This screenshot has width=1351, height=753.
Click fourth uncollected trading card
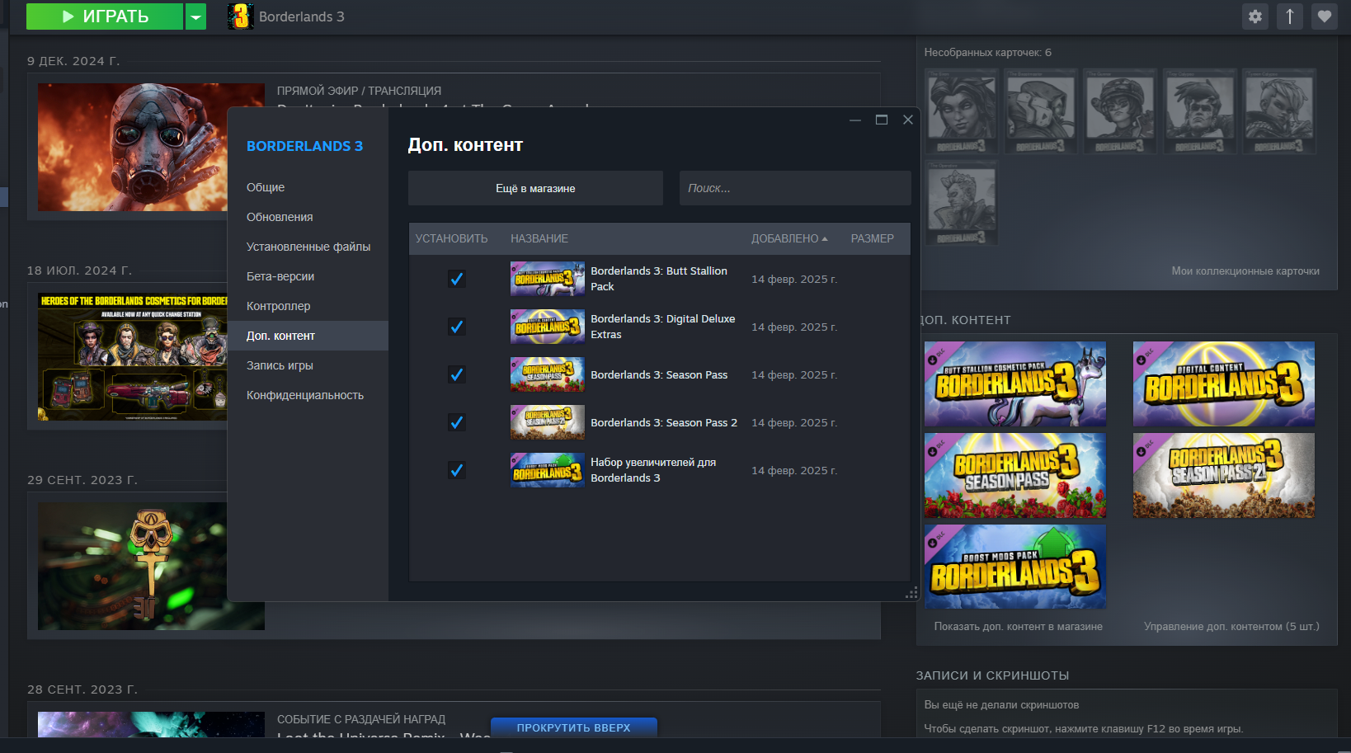point(1200,111)
